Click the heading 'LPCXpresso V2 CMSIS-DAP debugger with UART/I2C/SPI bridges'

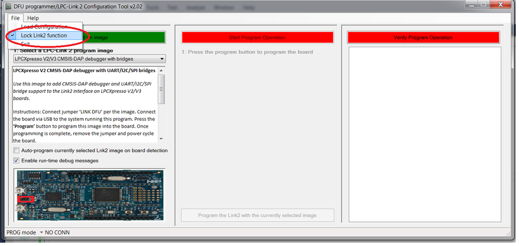84,71
